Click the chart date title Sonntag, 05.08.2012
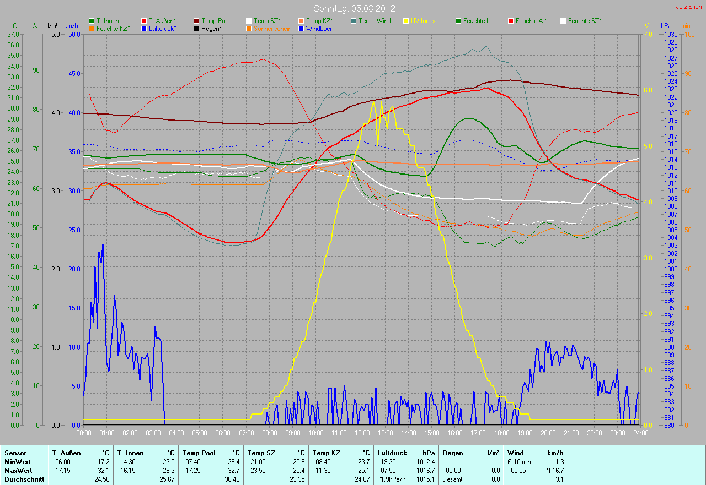This screenshot has width=706, height=485. [x=352, y=8]
